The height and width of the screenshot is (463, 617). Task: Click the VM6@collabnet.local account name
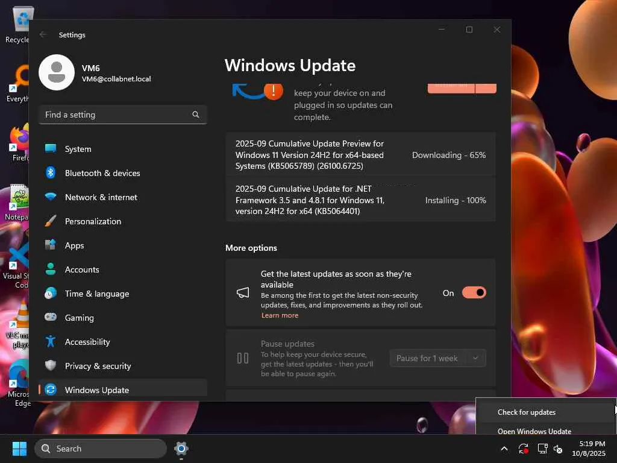click(116, 79)
